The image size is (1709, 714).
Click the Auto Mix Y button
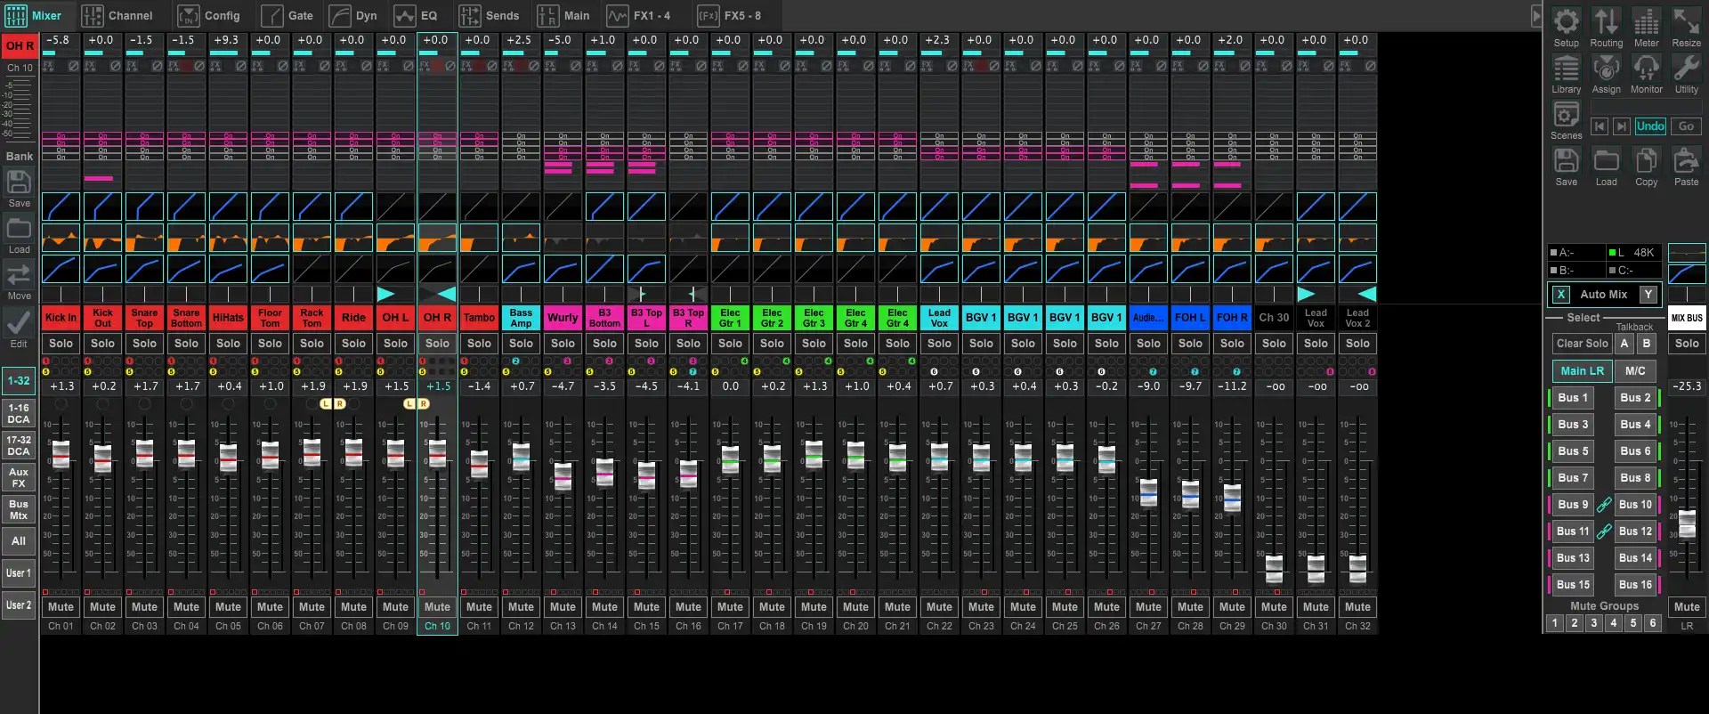1648,295
